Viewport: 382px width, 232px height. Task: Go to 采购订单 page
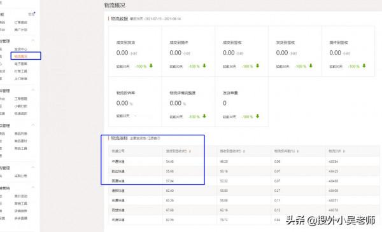pyautogui.click(x=21, y=176)
